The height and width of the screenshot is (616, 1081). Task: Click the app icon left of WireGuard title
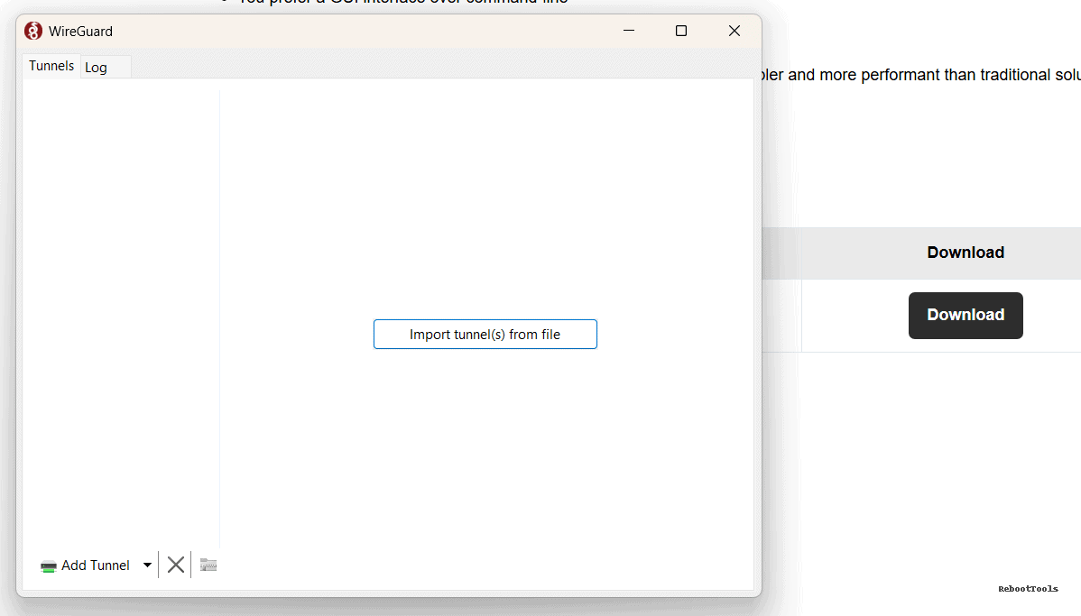click(x=32, y=30)
